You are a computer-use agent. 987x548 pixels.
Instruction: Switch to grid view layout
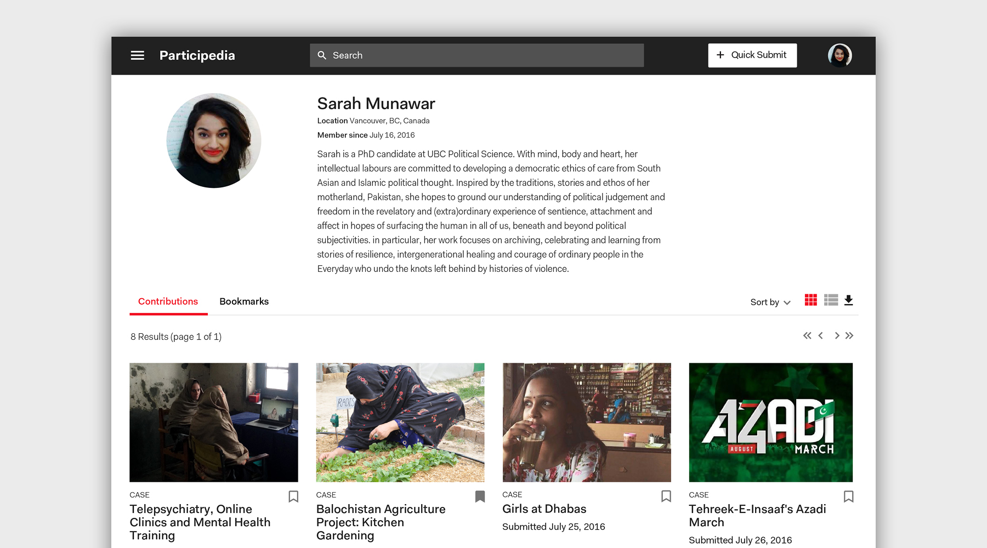click(810, 300)
